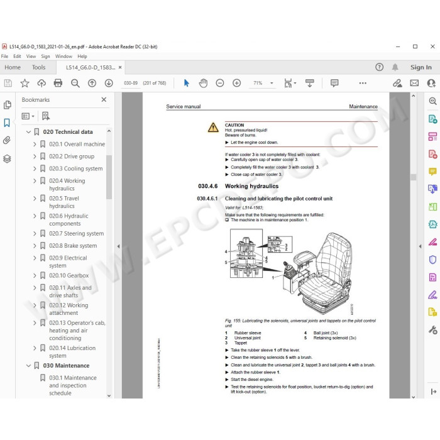
Task: Open zoom level dropdown arrow
Action: (x=272, y=83)
